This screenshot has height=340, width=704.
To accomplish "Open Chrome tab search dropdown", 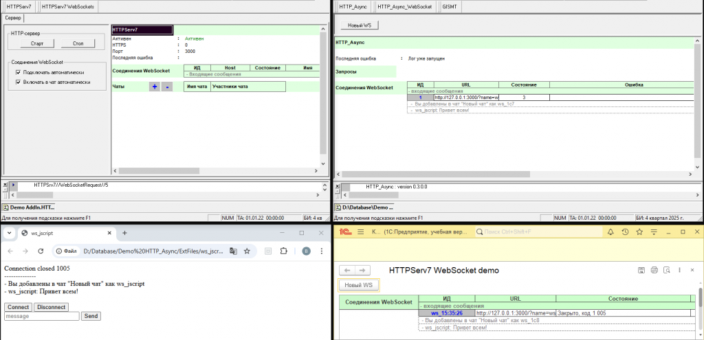I will [10, 233].
